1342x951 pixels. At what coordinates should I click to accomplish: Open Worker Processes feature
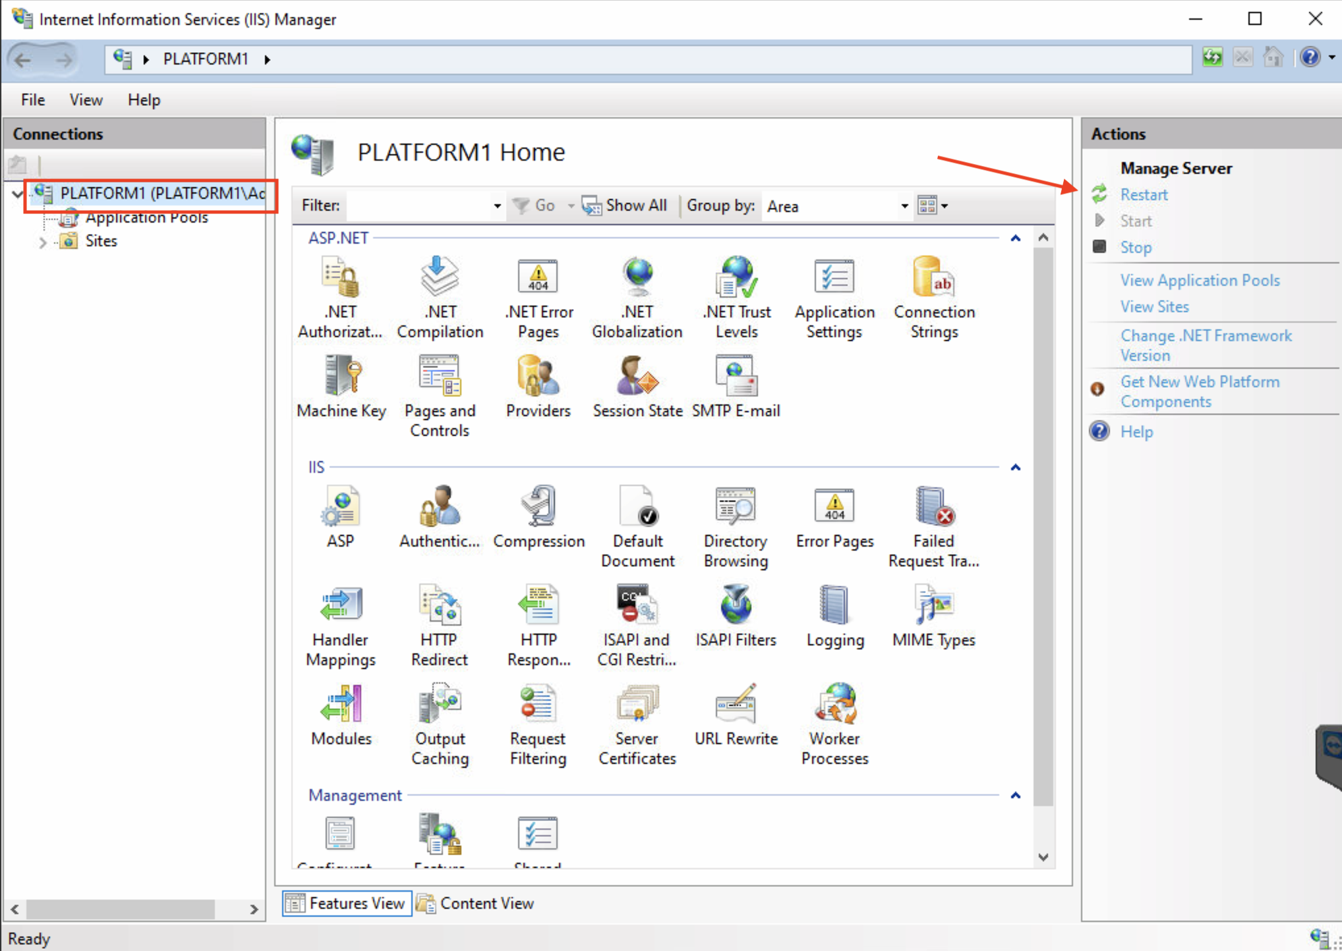(x=834, y=724)
